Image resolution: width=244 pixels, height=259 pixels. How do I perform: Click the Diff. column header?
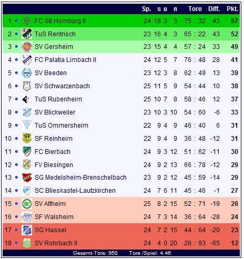click(214, 9)
